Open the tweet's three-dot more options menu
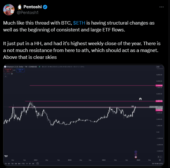The height and width of the screenshot is (168, 170). click(161, 7)
